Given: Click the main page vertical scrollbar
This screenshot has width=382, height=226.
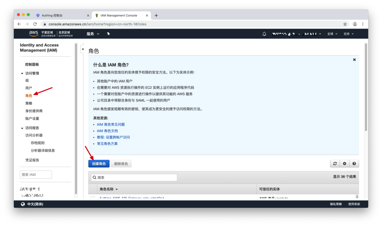Looking at the screenshot, I should [x=366, y=87].
